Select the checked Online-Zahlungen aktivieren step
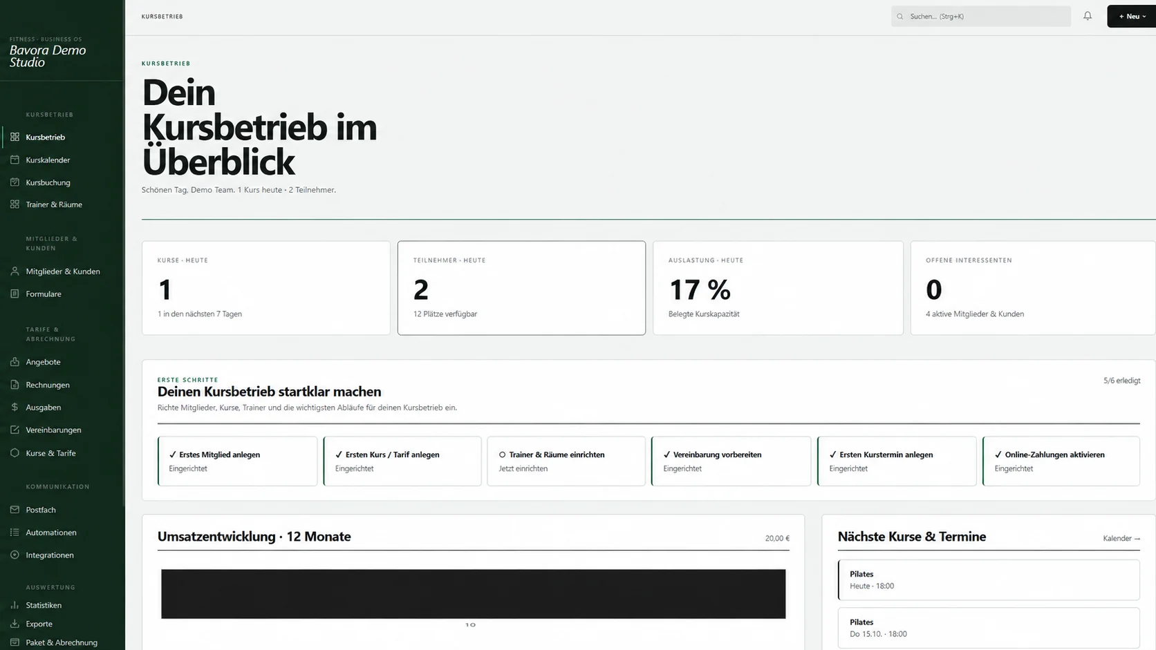The image size is (1156, 650). 1061,461
